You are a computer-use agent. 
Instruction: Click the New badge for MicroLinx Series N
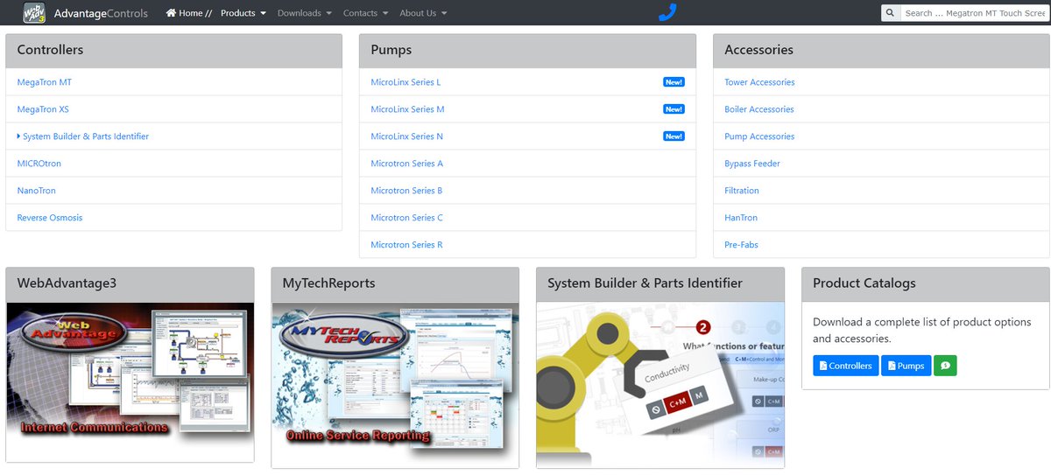click(x=674, y=136)
